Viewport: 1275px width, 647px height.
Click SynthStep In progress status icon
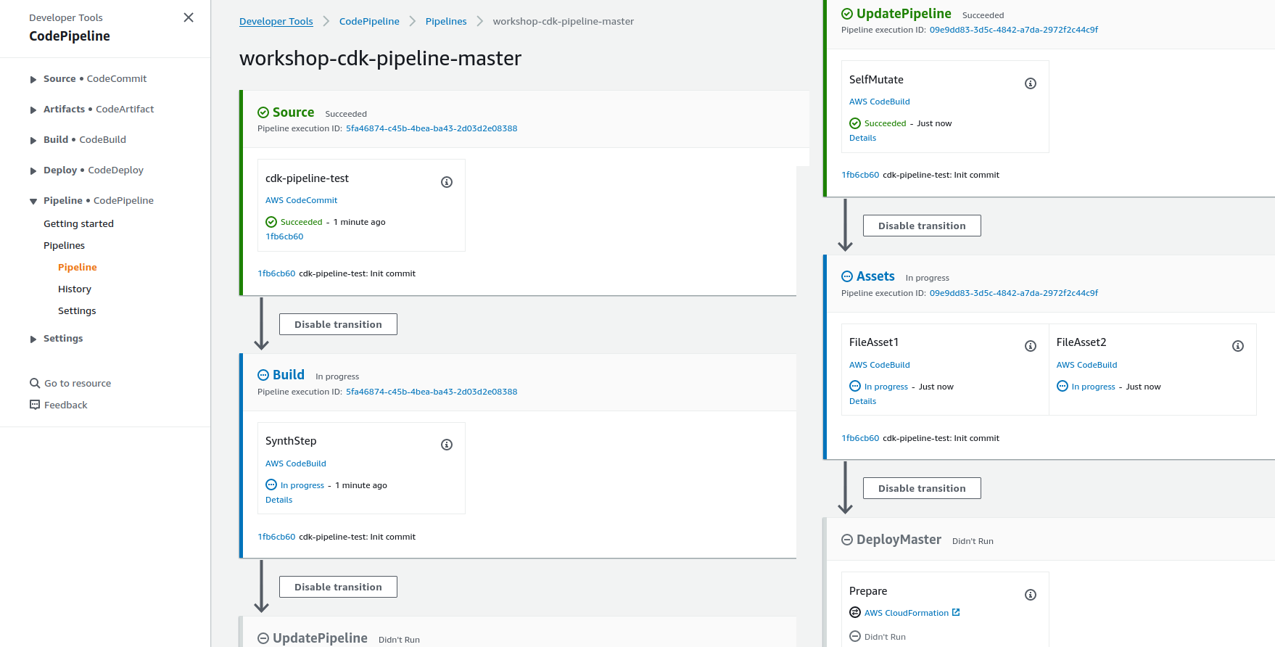point(271,485)
